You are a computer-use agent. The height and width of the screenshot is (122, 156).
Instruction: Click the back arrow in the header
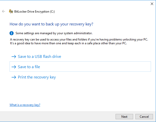point(4,11)
